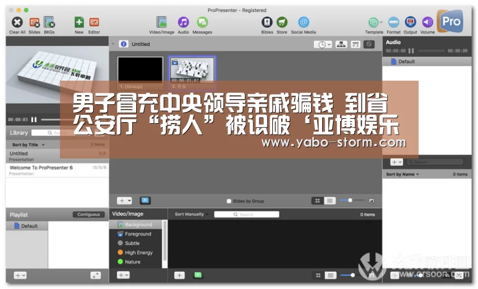Click the Video/Image search field
This screenshot has width=478, height=289.
(x=247, y=215)
